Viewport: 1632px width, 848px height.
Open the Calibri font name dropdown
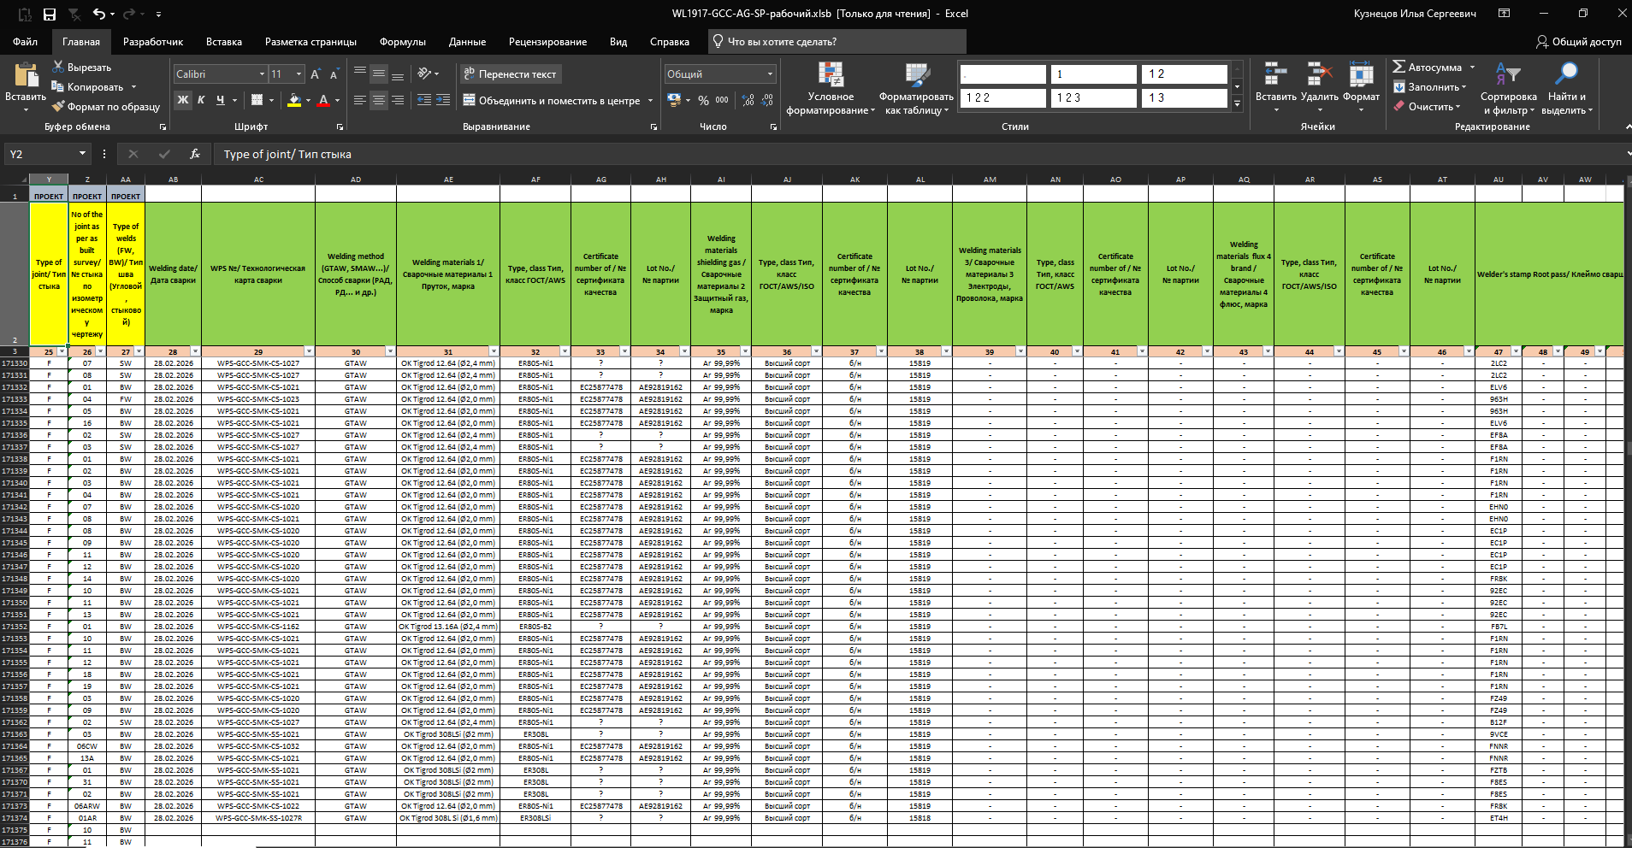[x=262, y=74]
